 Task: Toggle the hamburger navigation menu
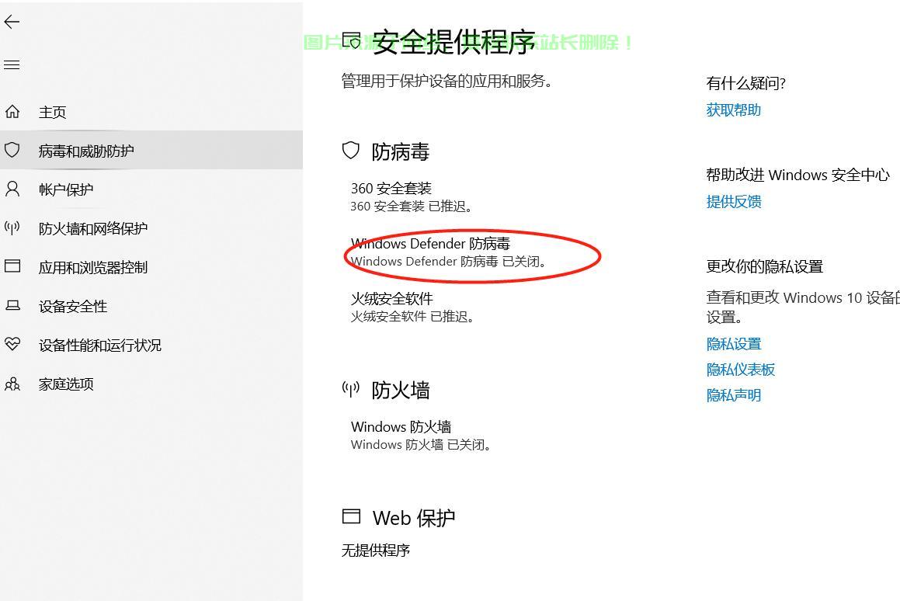tap(12, 65)
